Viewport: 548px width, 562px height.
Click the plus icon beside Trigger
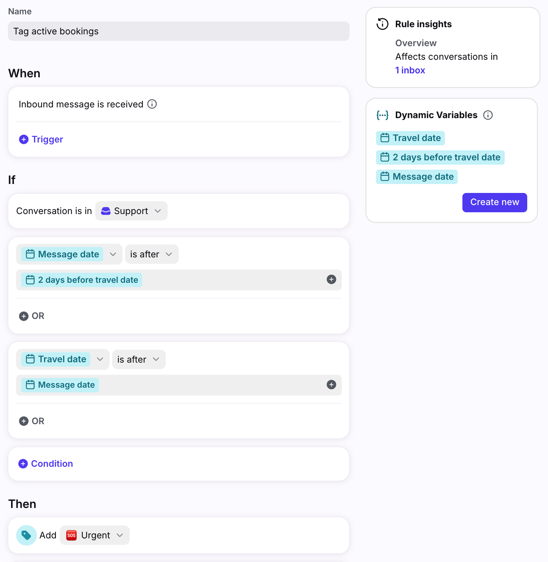click(x=24, y=139)
